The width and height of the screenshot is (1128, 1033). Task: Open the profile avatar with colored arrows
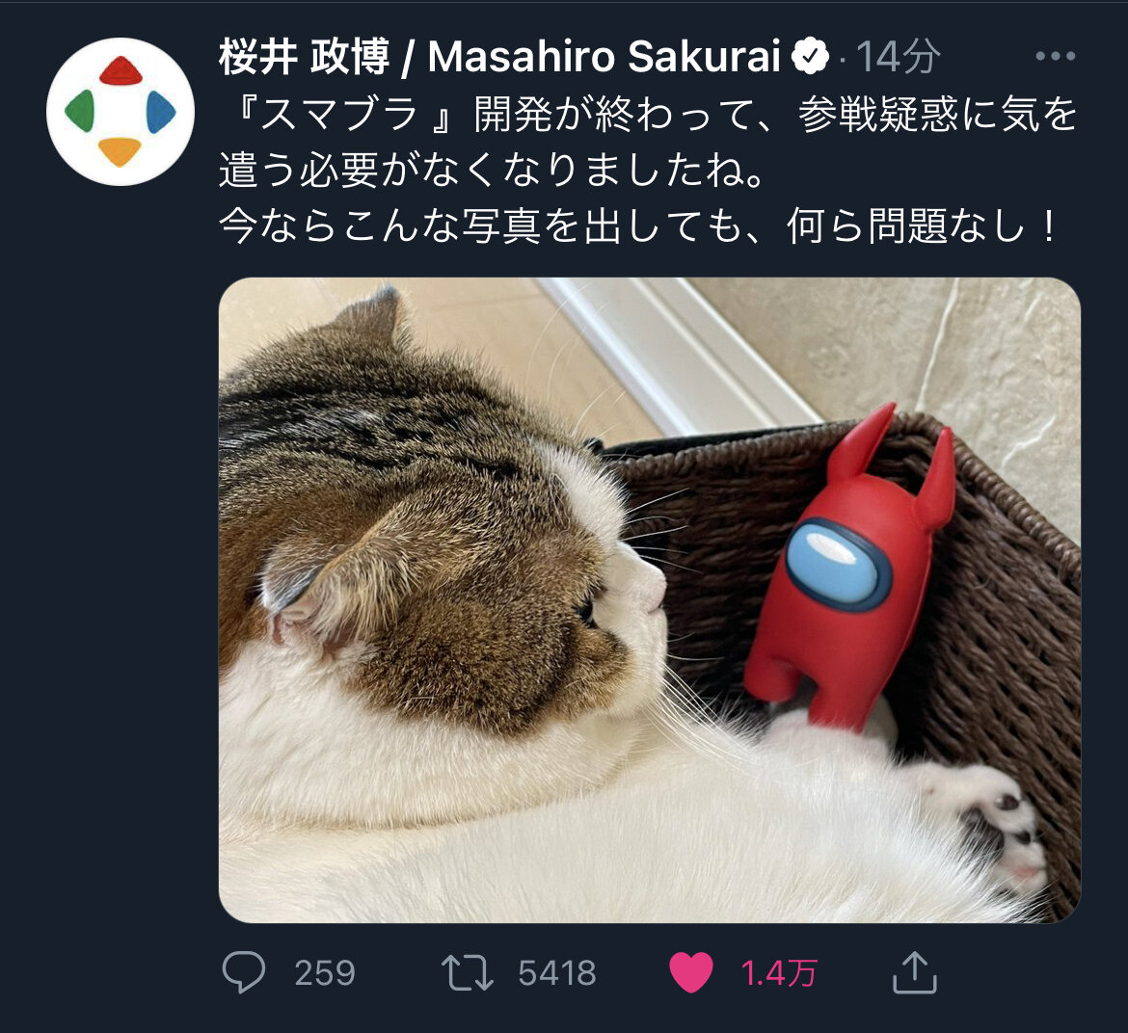[121, 112]
